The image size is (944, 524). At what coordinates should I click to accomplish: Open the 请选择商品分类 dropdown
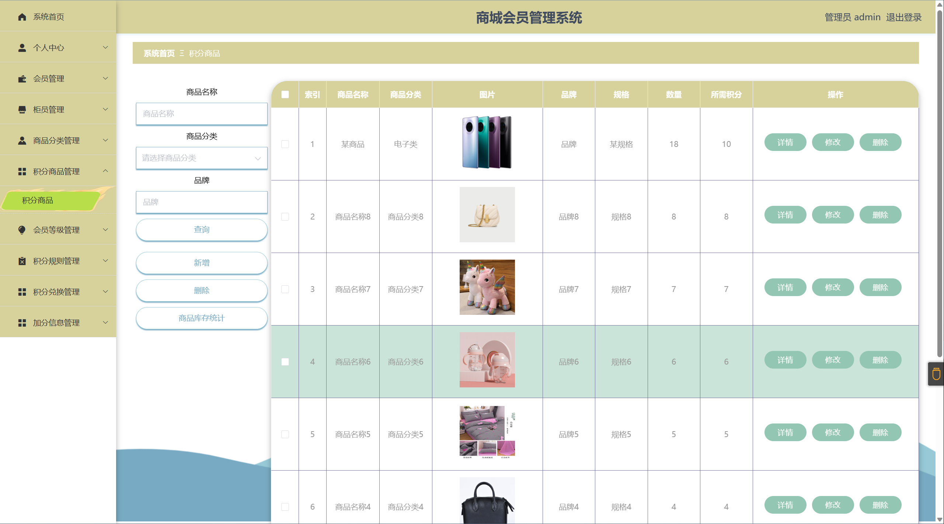click(x=201, y=158)
